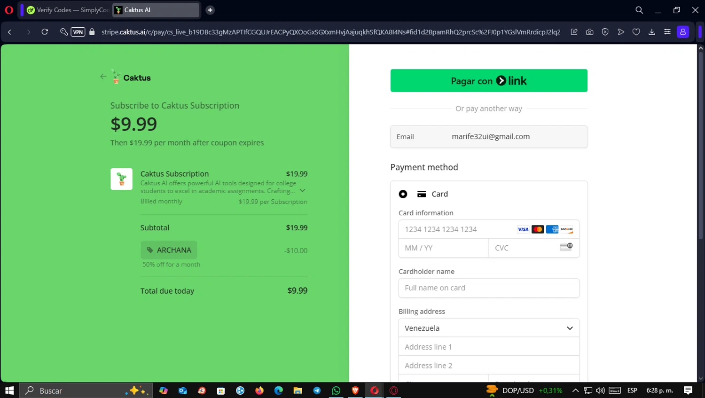Viewport: 705px width, 398px height.
Task: Click the Address line 1 field
Action: pos(489,347)
